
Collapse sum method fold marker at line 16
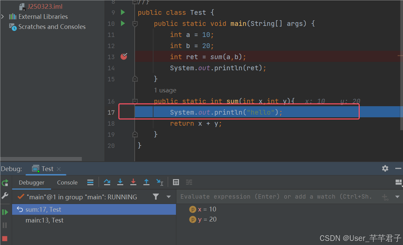(135, 101)
